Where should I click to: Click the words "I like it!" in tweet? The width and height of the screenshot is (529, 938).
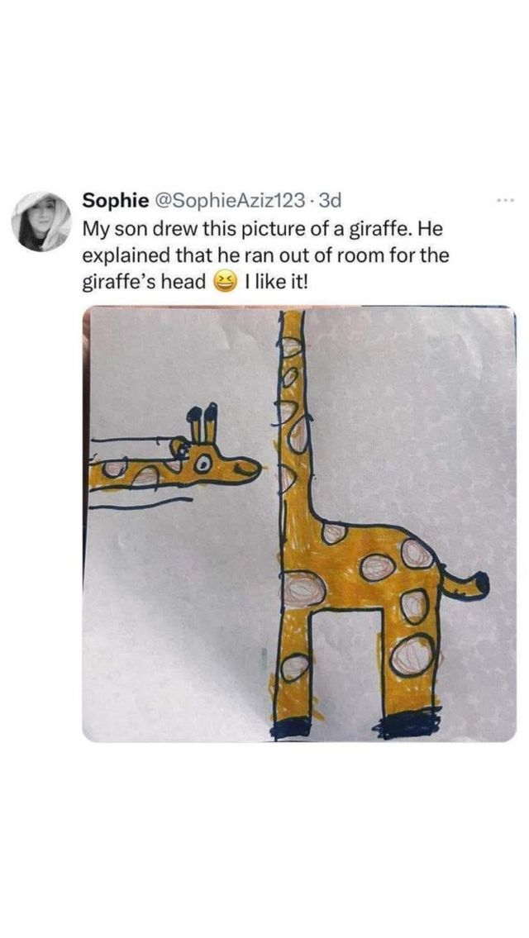275,280
